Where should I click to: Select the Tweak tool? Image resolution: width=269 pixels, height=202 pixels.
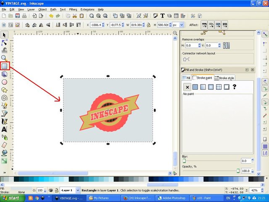pyautogui.click(x=4, y=50)
